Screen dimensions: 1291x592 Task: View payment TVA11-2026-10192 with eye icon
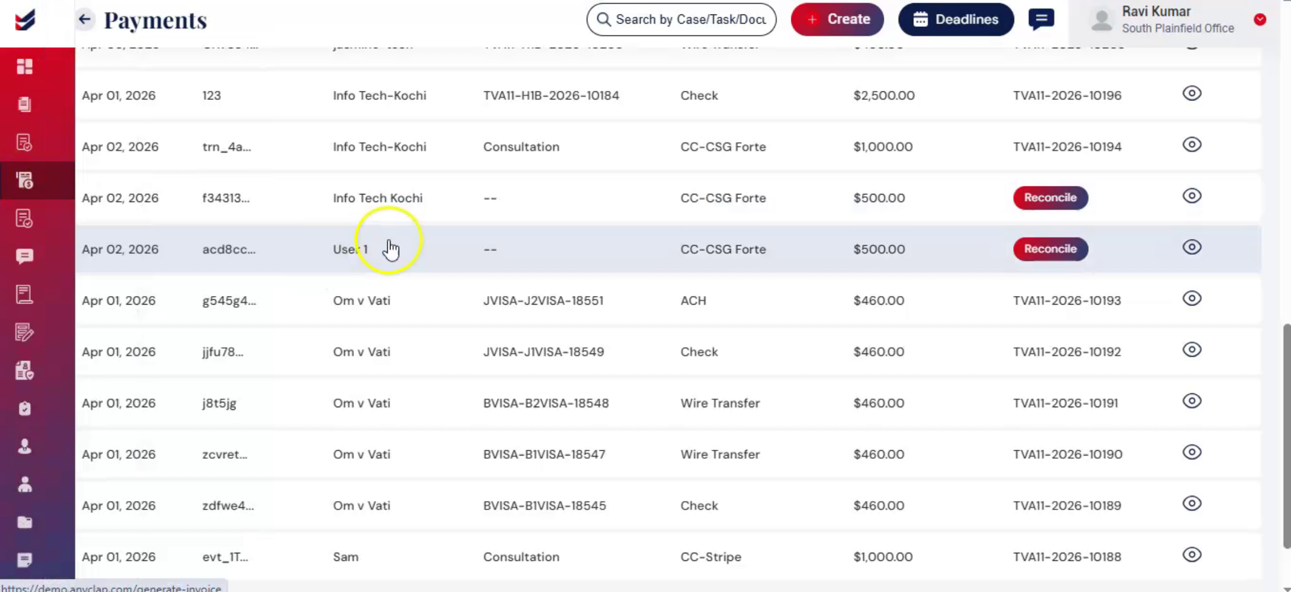tap(1191, 350)
